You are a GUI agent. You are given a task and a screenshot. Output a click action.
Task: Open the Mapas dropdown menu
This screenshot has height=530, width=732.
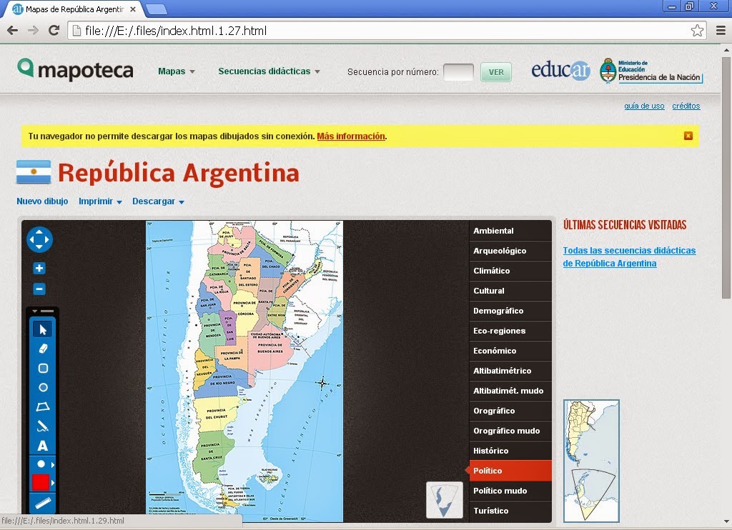pos(176,71)
